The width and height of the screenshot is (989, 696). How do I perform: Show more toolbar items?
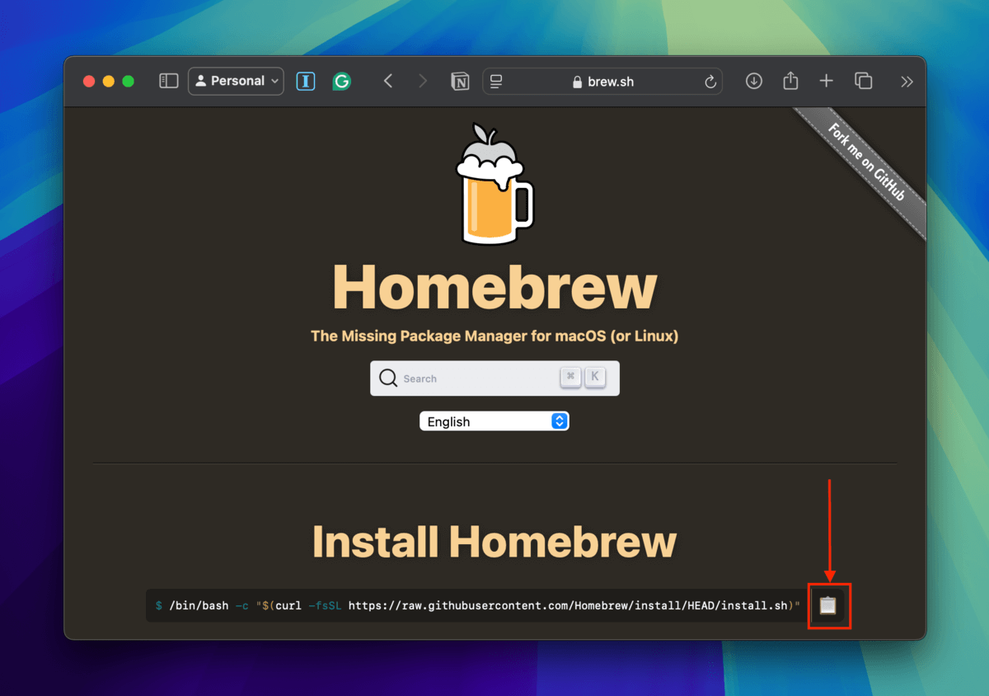pyautogui.click(x=907, y=81)
